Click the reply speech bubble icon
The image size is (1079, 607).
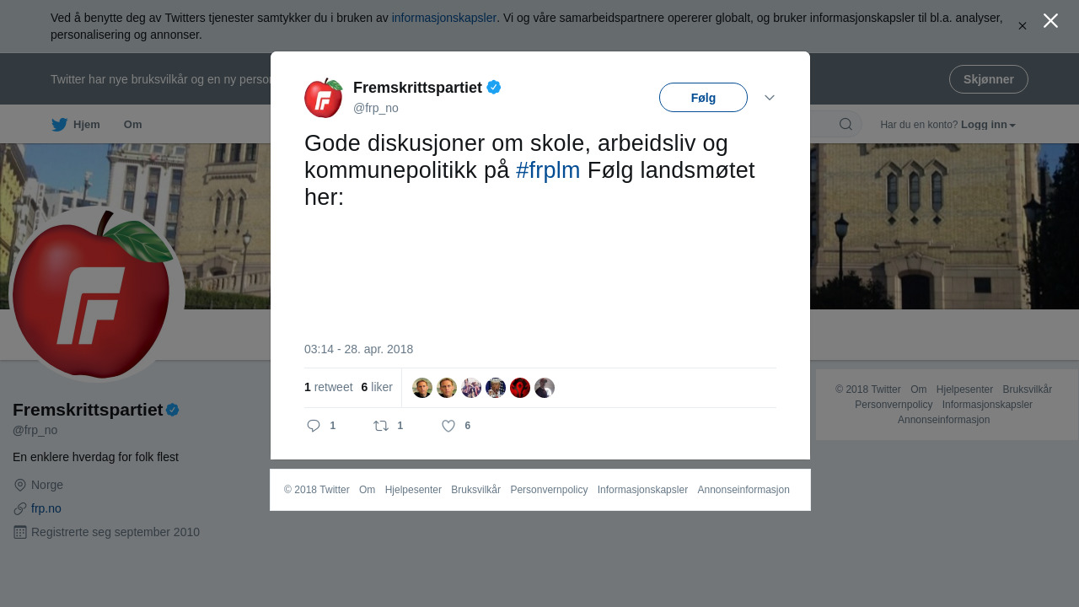tap(314, 426)
